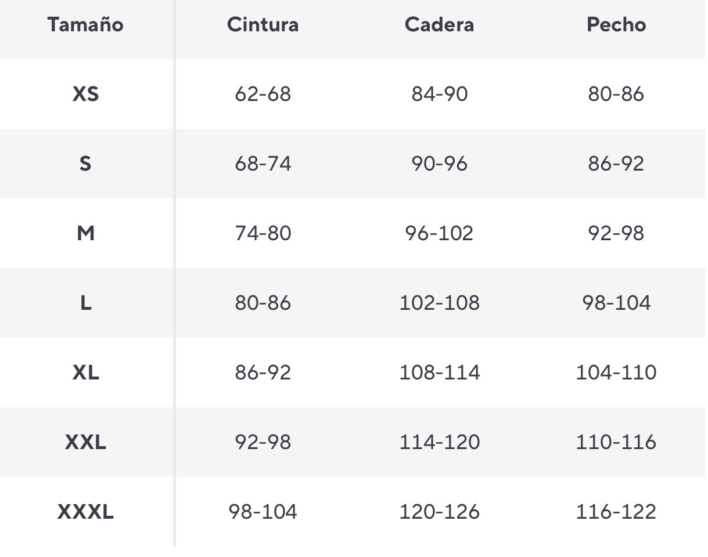Select the 114-120 hip measurement cell

pos(439,442)
